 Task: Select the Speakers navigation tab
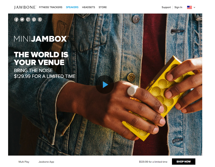click(72, 7)
